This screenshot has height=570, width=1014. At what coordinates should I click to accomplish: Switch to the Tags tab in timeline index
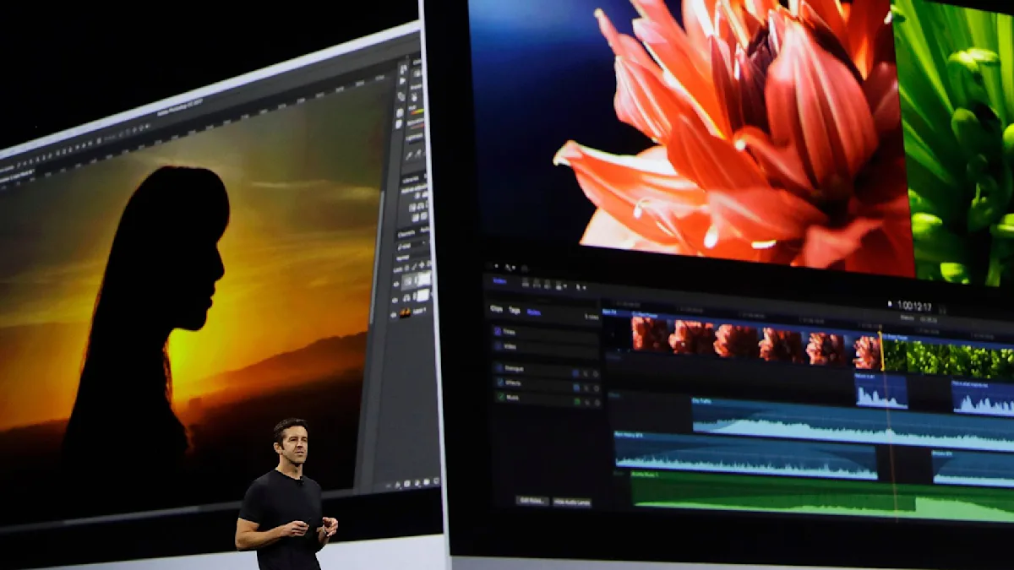pyautogui.click(x=514, y=311)
